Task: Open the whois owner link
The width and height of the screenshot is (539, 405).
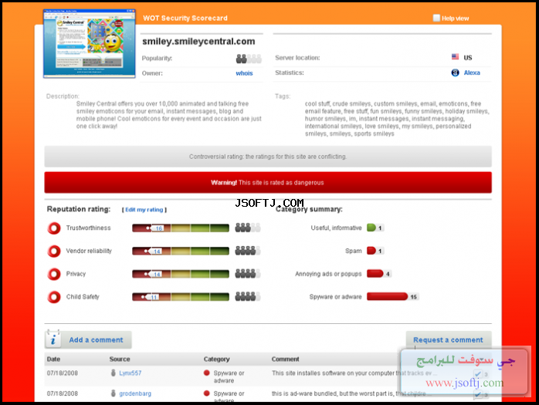Action: (244, 73)
